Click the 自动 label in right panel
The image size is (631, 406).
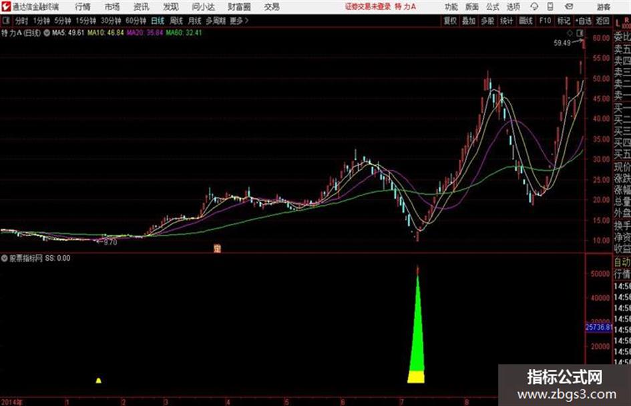tap(622, 262)
